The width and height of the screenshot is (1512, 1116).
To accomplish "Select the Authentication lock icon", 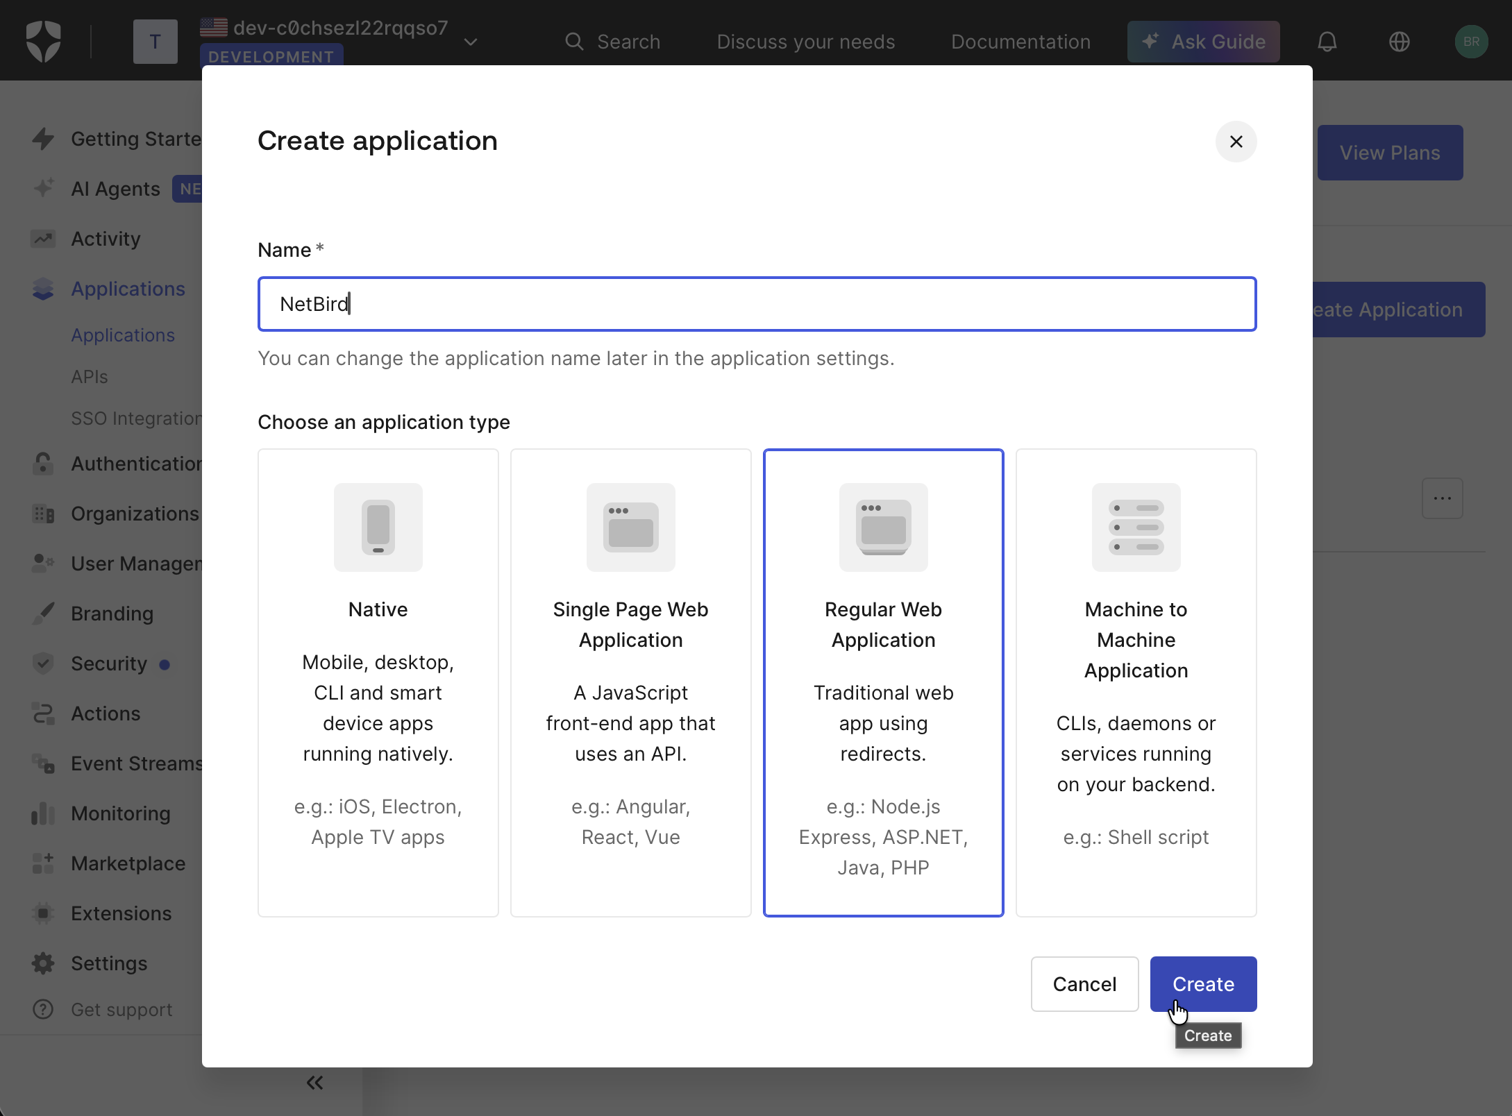I will (x=43, y=463).
